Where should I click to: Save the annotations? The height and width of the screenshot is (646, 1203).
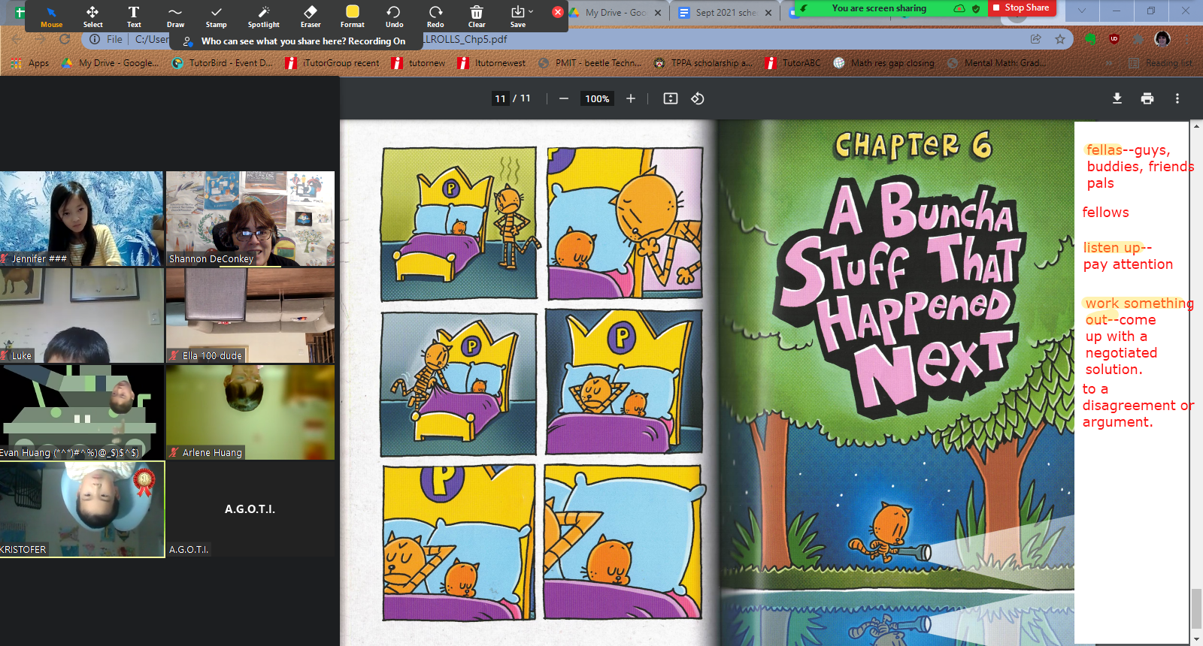click(x=517, y=17)
